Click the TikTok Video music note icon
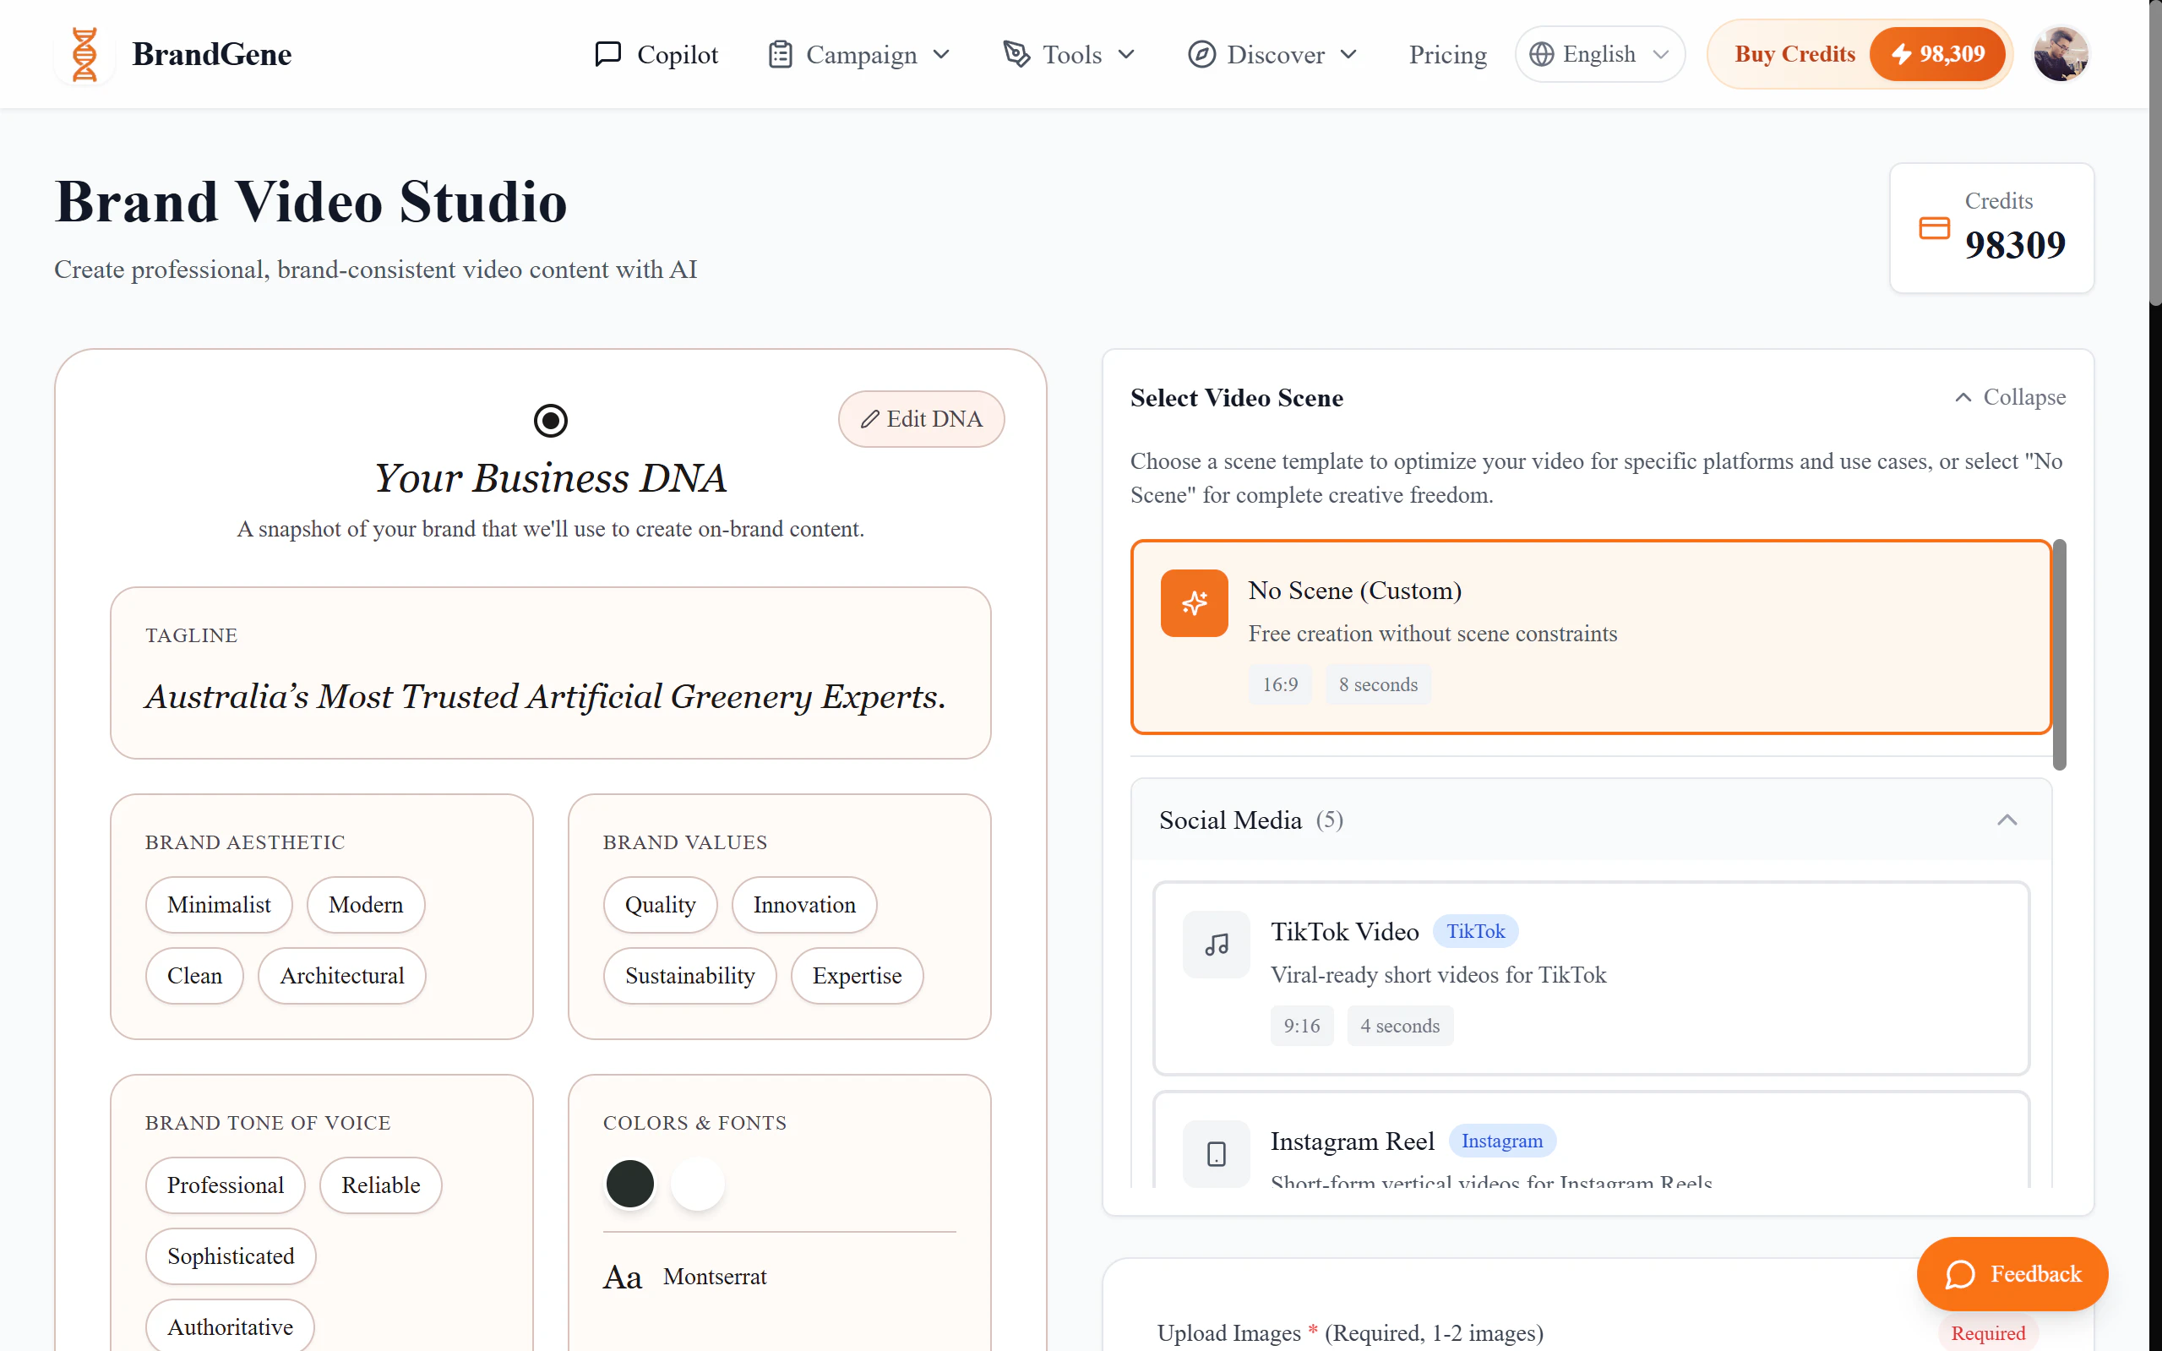Screen dimensions: 2162x1351 click(1215, 944)
